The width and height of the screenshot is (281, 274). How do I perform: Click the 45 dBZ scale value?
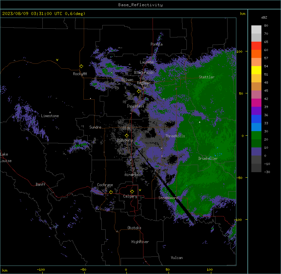[266, 91]
